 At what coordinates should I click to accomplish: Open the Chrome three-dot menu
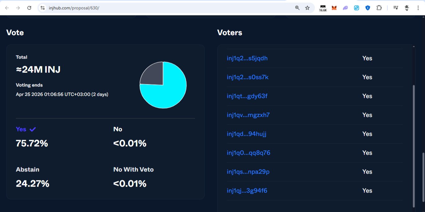click(418, 8)
